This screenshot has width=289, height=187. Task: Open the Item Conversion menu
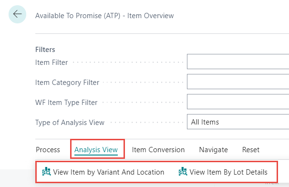(158, 150)
